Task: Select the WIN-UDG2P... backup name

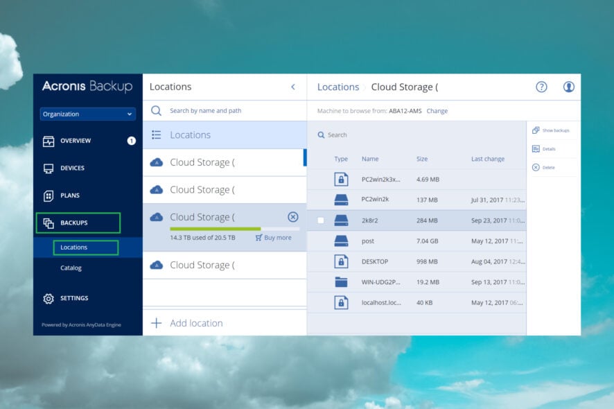Action: (381, 282)
